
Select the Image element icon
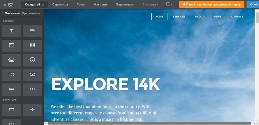click(x=12, y=46)
